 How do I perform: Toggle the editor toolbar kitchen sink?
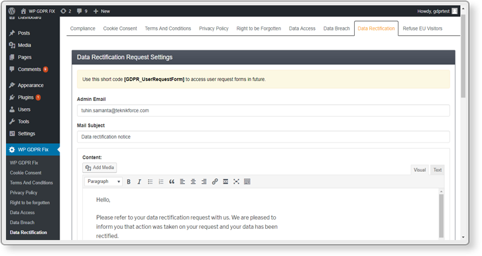[x=247, y=182]
